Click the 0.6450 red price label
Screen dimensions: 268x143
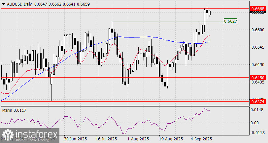258,78
